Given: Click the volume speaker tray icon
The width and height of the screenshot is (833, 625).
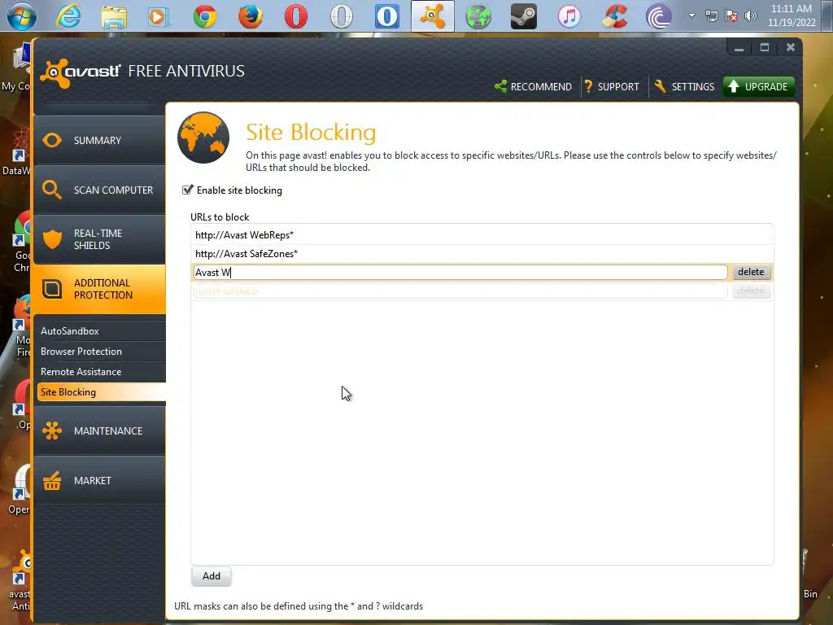Looking at the screenshot, I should [x=751, y=15].
